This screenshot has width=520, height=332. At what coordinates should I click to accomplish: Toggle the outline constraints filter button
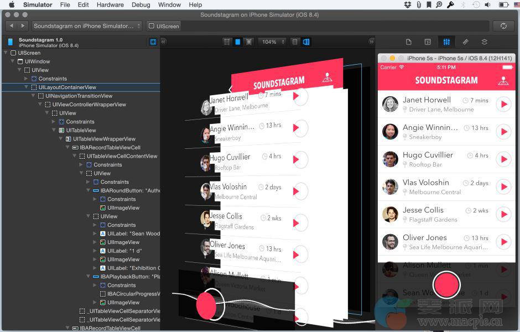coord(153,42)
